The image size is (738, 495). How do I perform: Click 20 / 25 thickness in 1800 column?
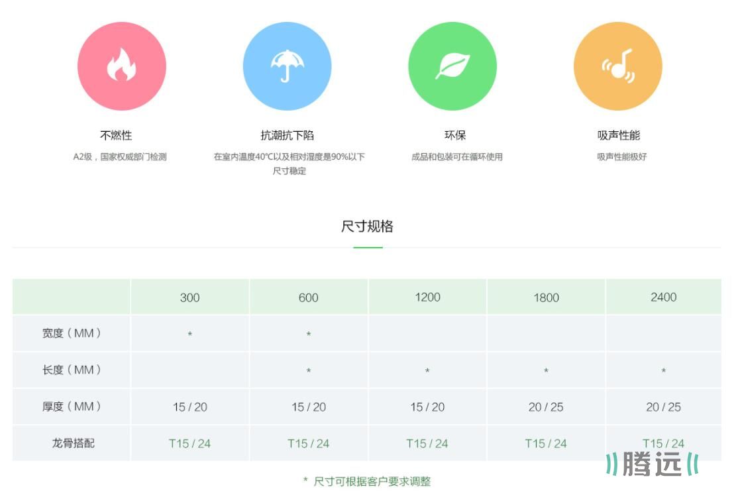coord(546,407)
